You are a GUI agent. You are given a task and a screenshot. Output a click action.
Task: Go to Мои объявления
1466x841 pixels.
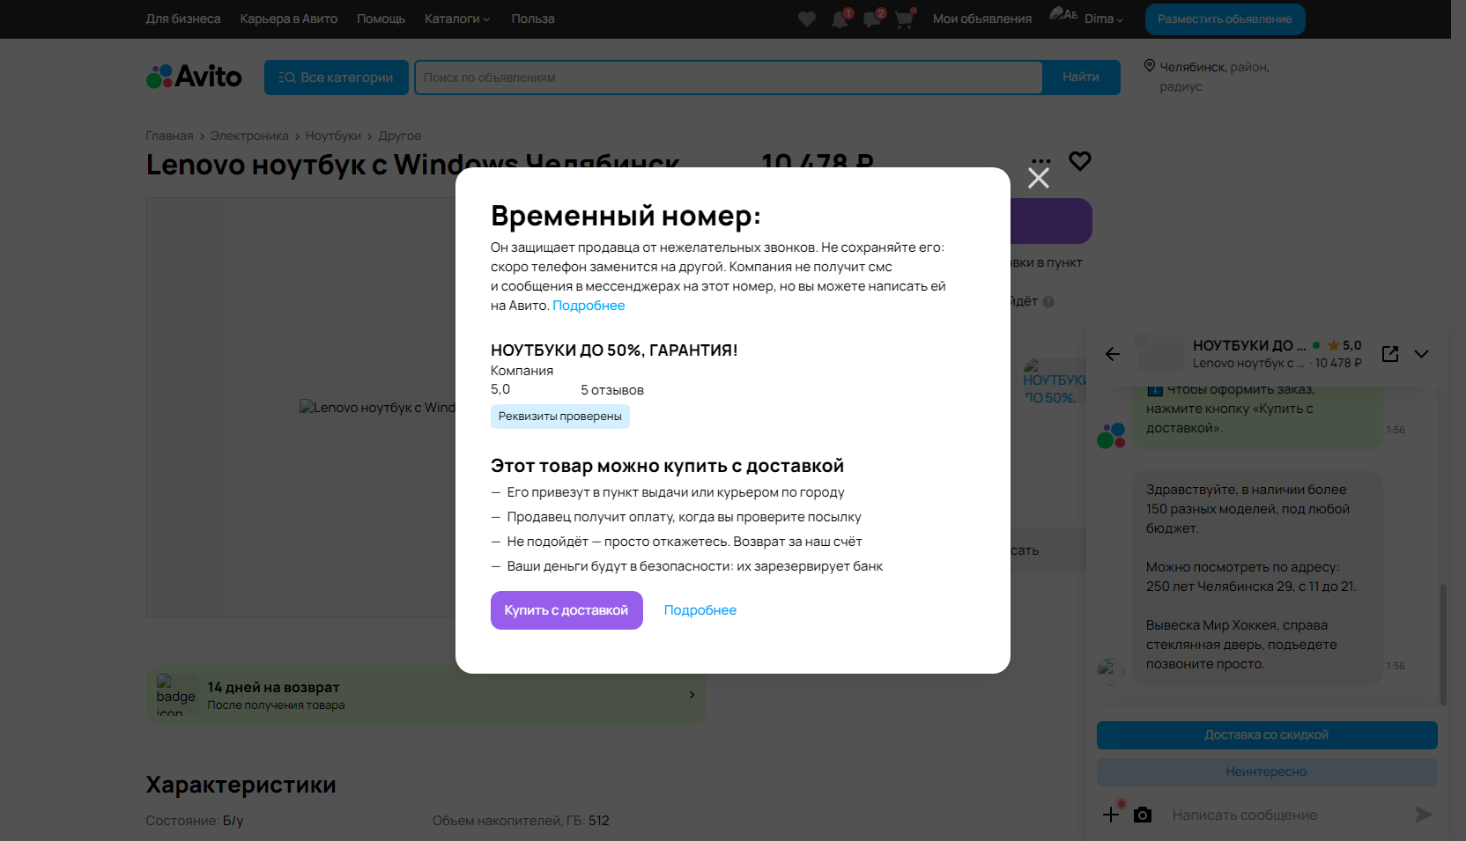click(982, 18)
